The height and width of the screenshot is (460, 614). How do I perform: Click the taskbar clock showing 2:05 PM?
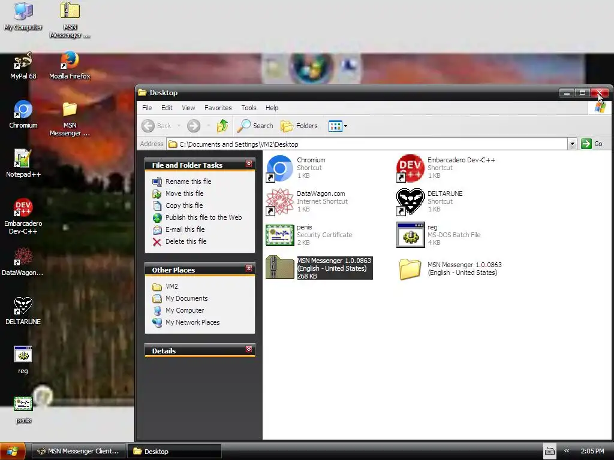click(592, 451)
